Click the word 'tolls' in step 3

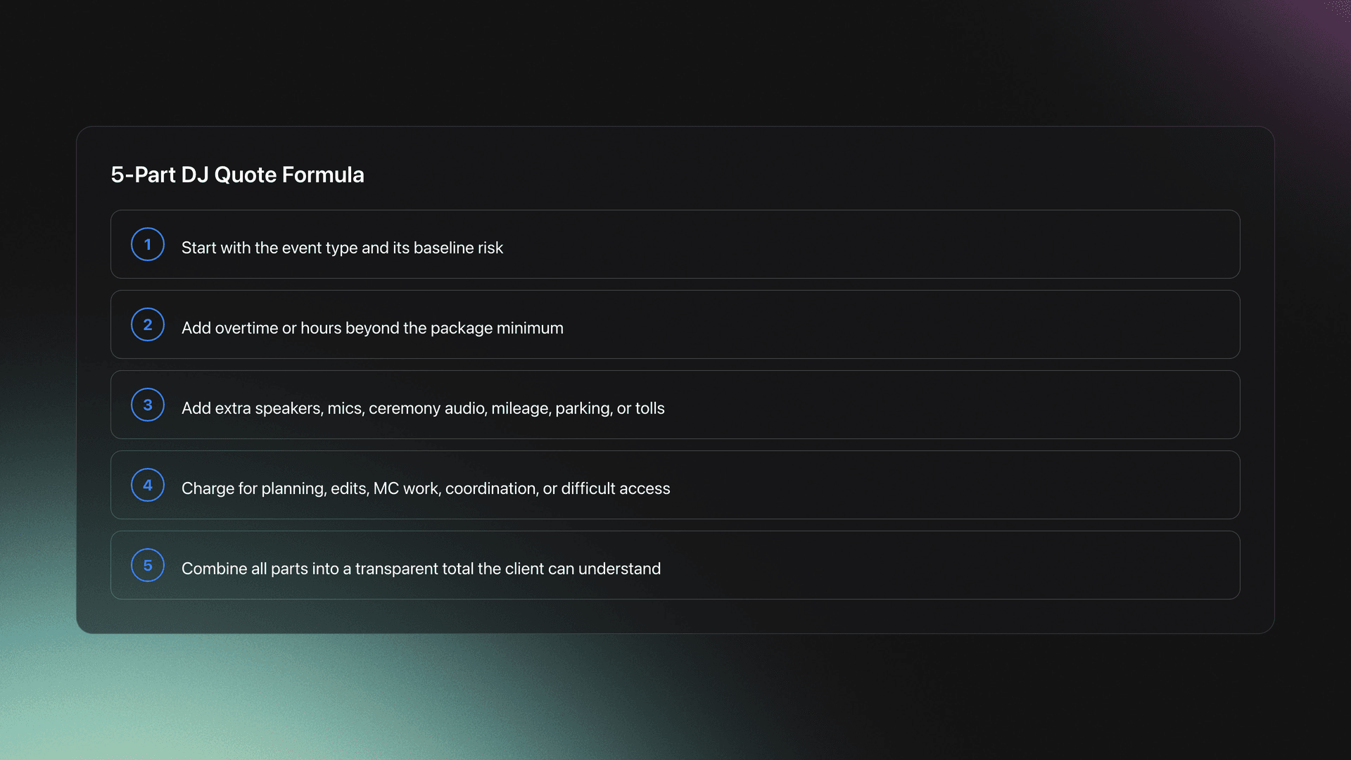coord(649,408)
